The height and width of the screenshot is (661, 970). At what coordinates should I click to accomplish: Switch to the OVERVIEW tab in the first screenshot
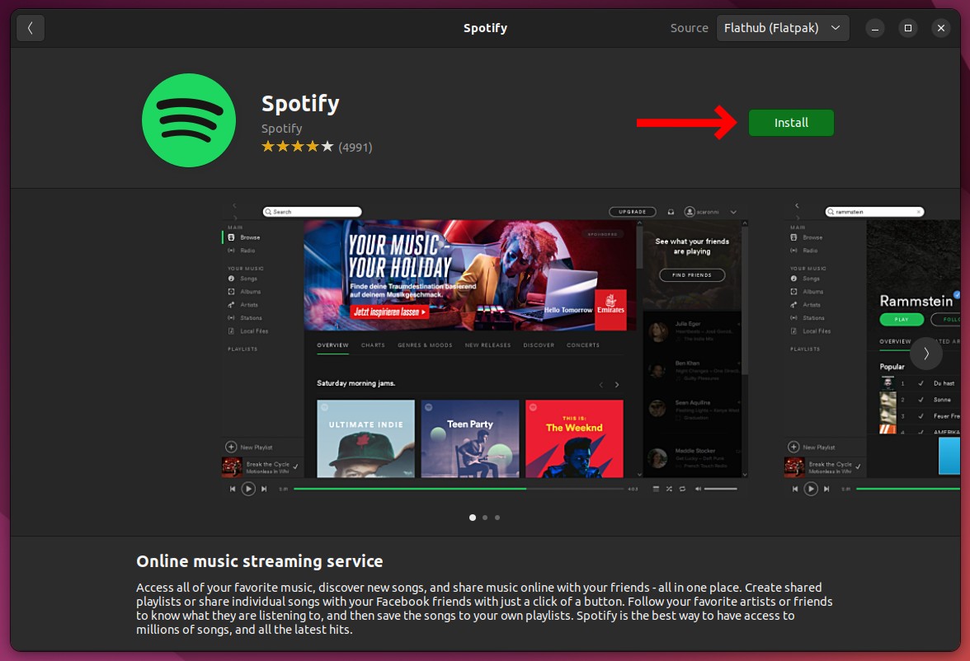(x=333, y=345)
